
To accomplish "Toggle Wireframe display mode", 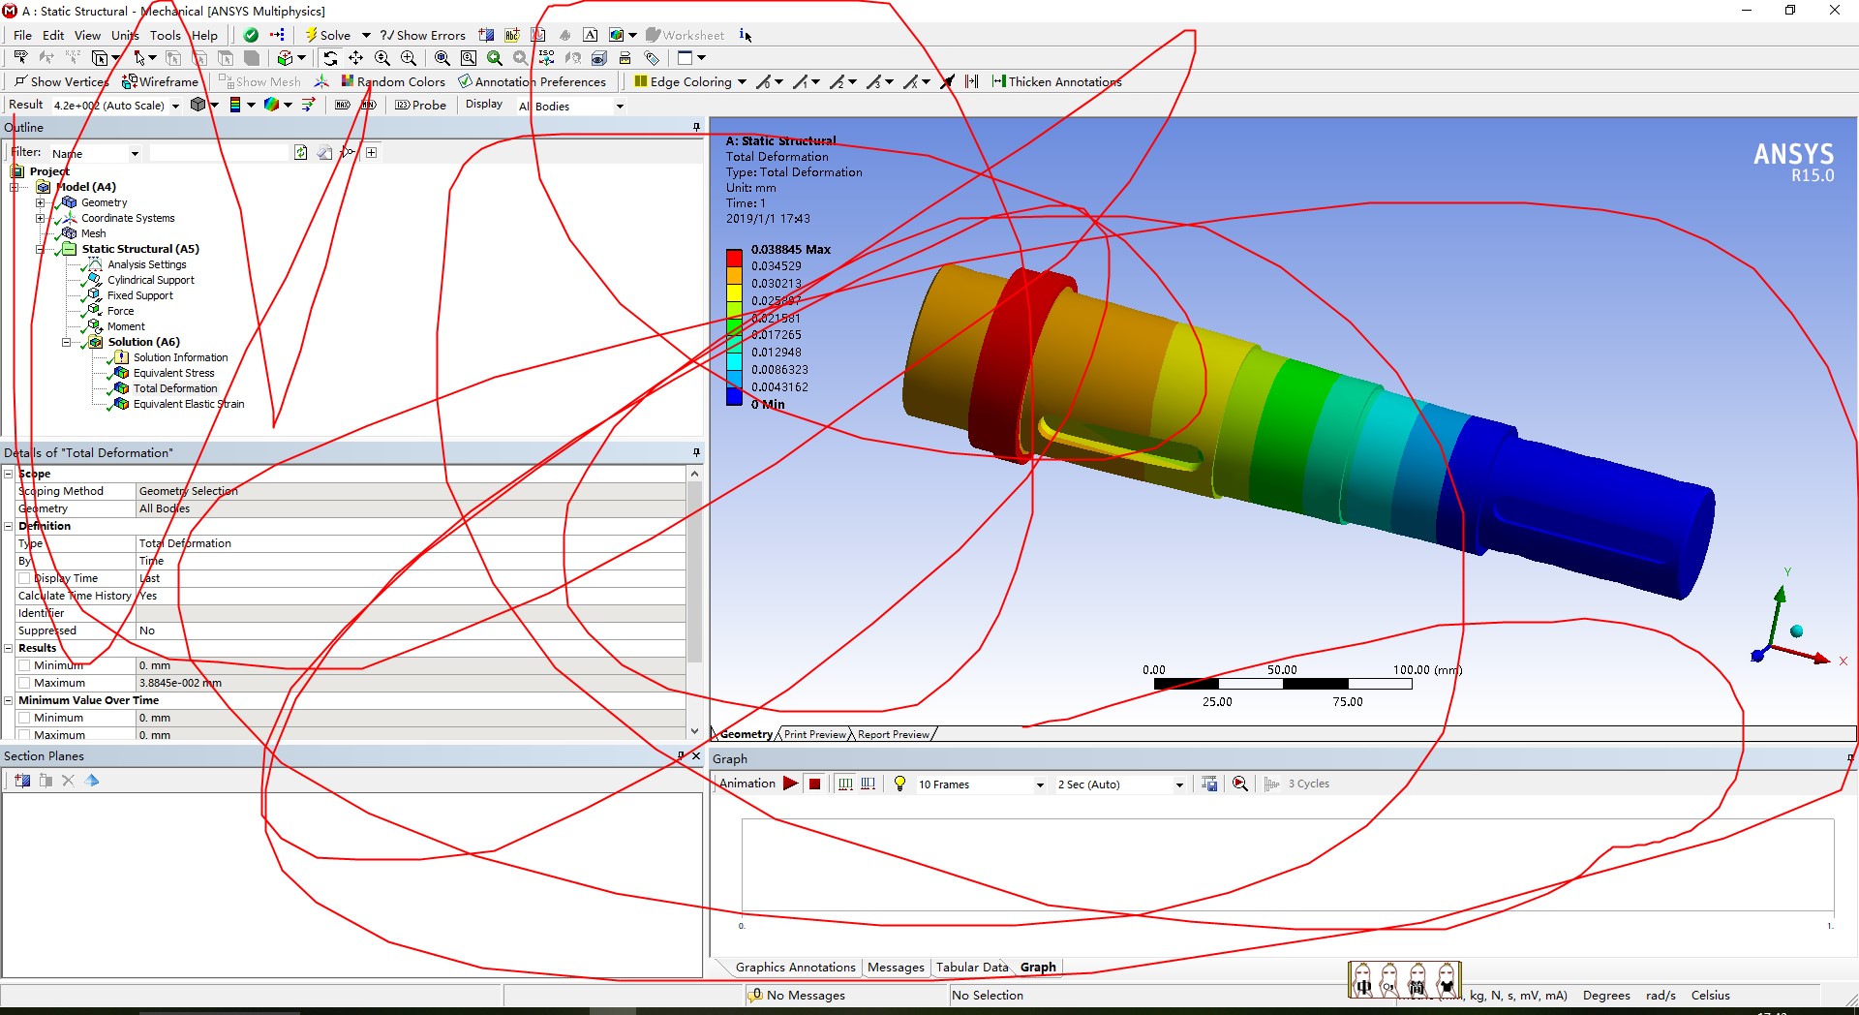I will pyautogui.click(x=160, y=81).
